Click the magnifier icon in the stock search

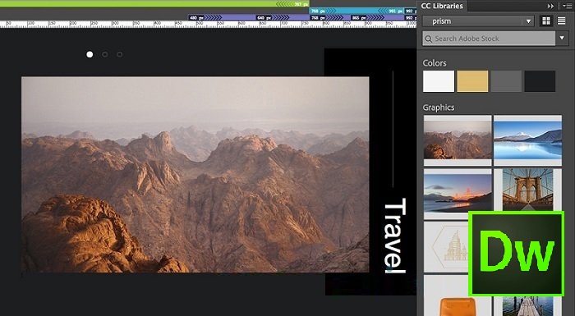pyautogui.click(x=428, y=39)
